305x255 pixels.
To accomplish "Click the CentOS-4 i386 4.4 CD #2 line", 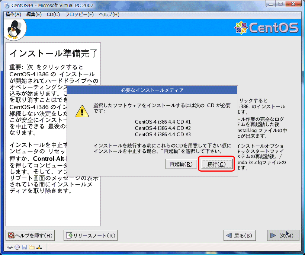I will tap(163, 128).
